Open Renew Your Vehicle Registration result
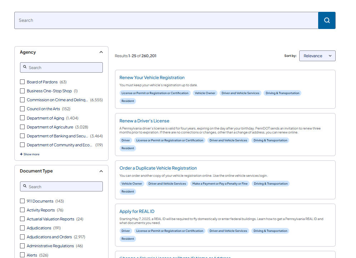The image size is (356, 258). pos(152,78)
